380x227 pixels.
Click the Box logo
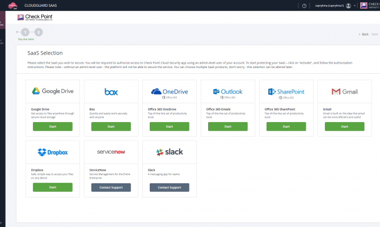tap(111, 92)
